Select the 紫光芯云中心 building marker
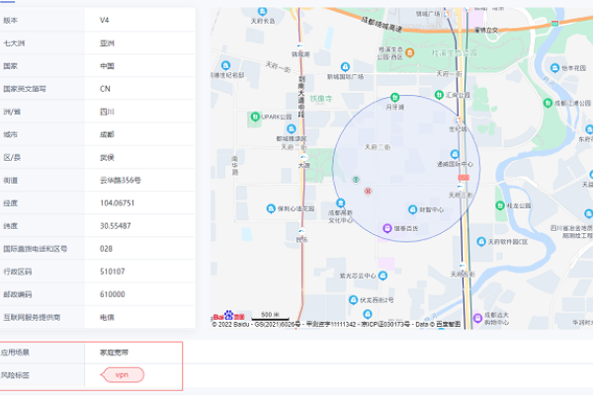 [x=382, y=276]
